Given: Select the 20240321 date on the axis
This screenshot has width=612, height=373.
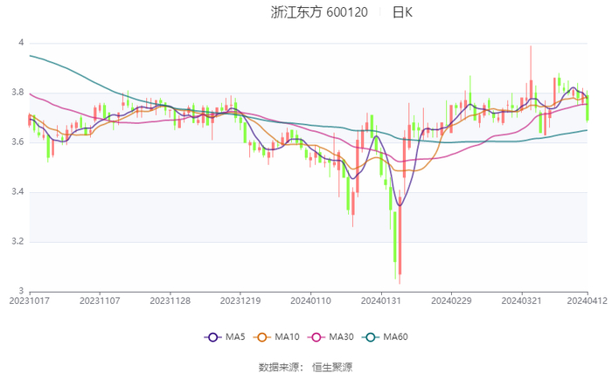Looking at the screenshot, I should 522,300.
